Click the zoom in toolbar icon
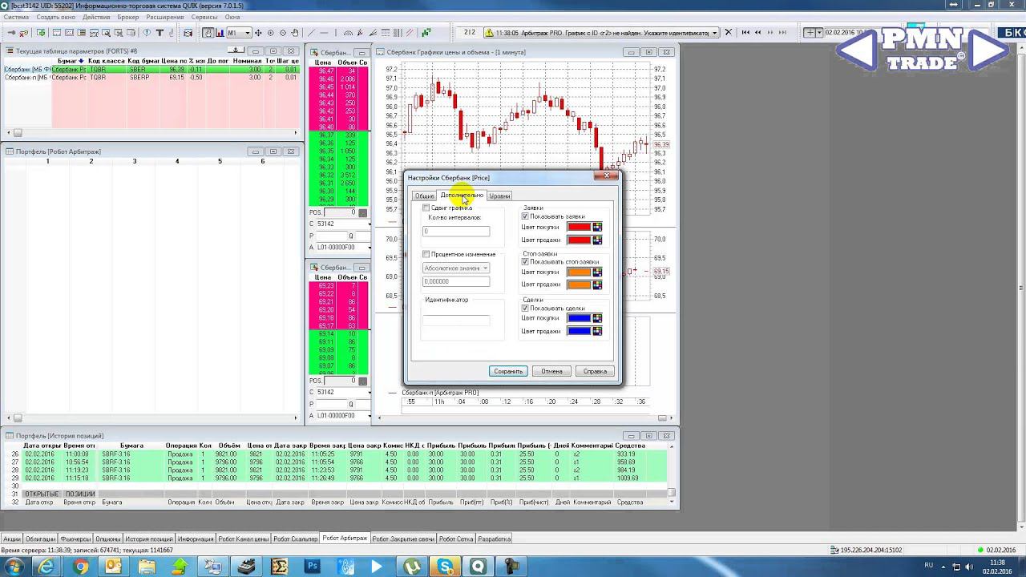Viewport: 1026px width, 577px height. (270, 33)
